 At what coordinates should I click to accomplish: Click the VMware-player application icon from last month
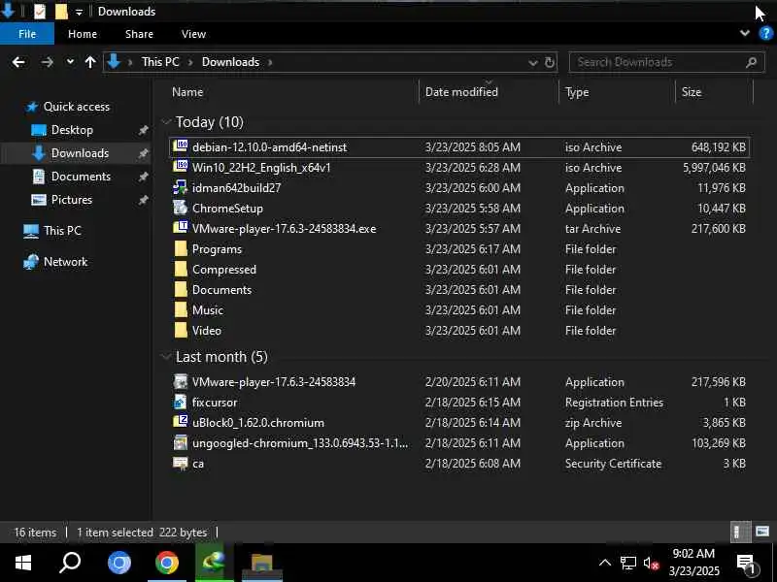click(x=181, y=381)
